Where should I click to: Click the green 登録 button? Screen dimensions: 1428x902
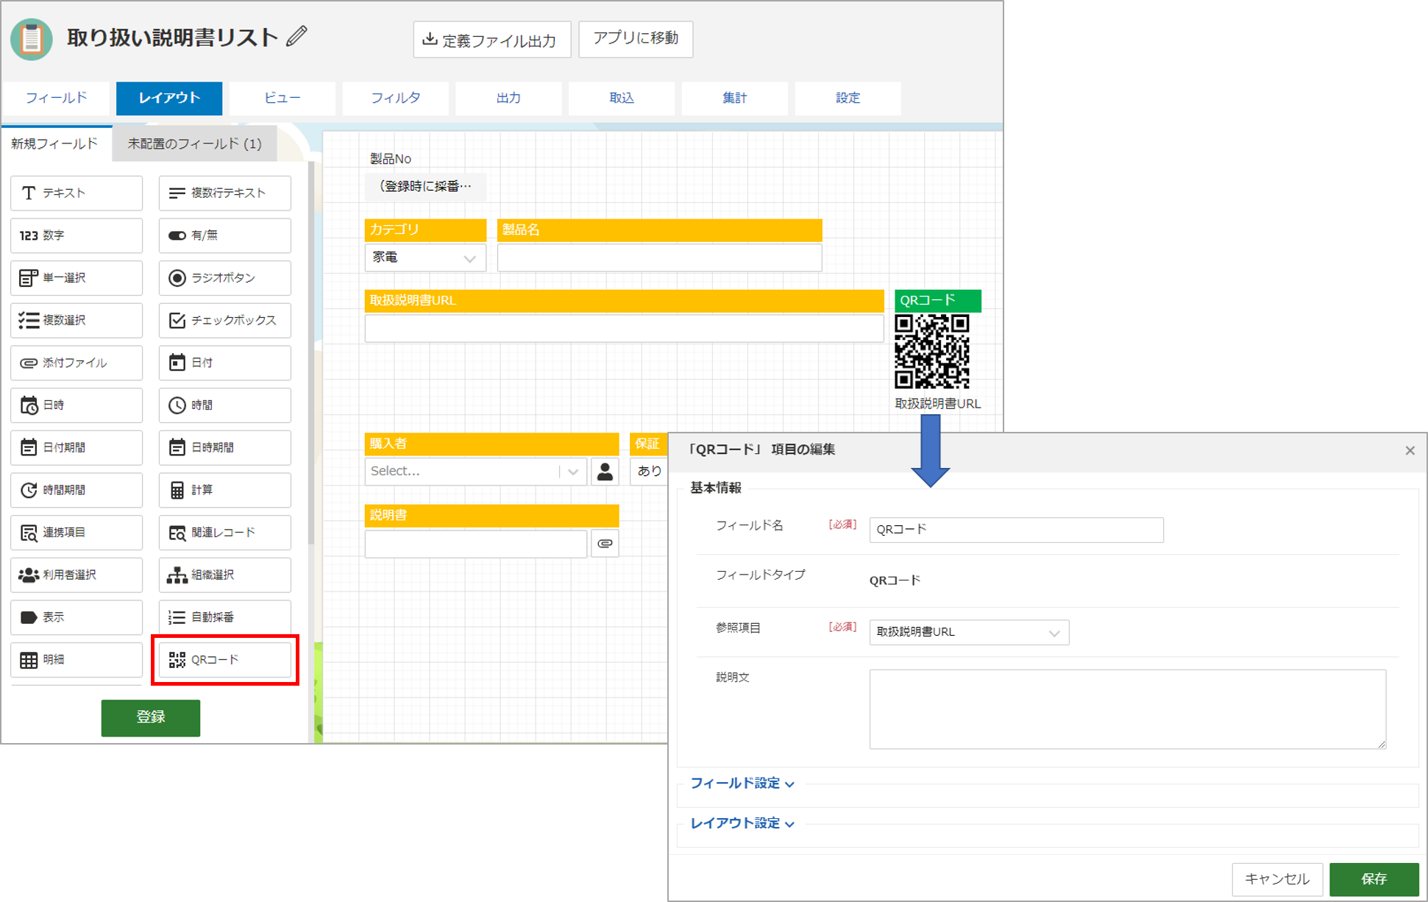pyautogui.click(x=151, y=717)
